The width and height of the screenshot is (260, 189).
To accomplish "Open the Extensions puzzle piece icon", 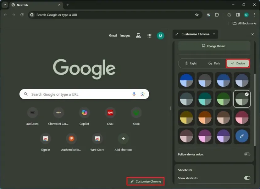I will 217,15.
